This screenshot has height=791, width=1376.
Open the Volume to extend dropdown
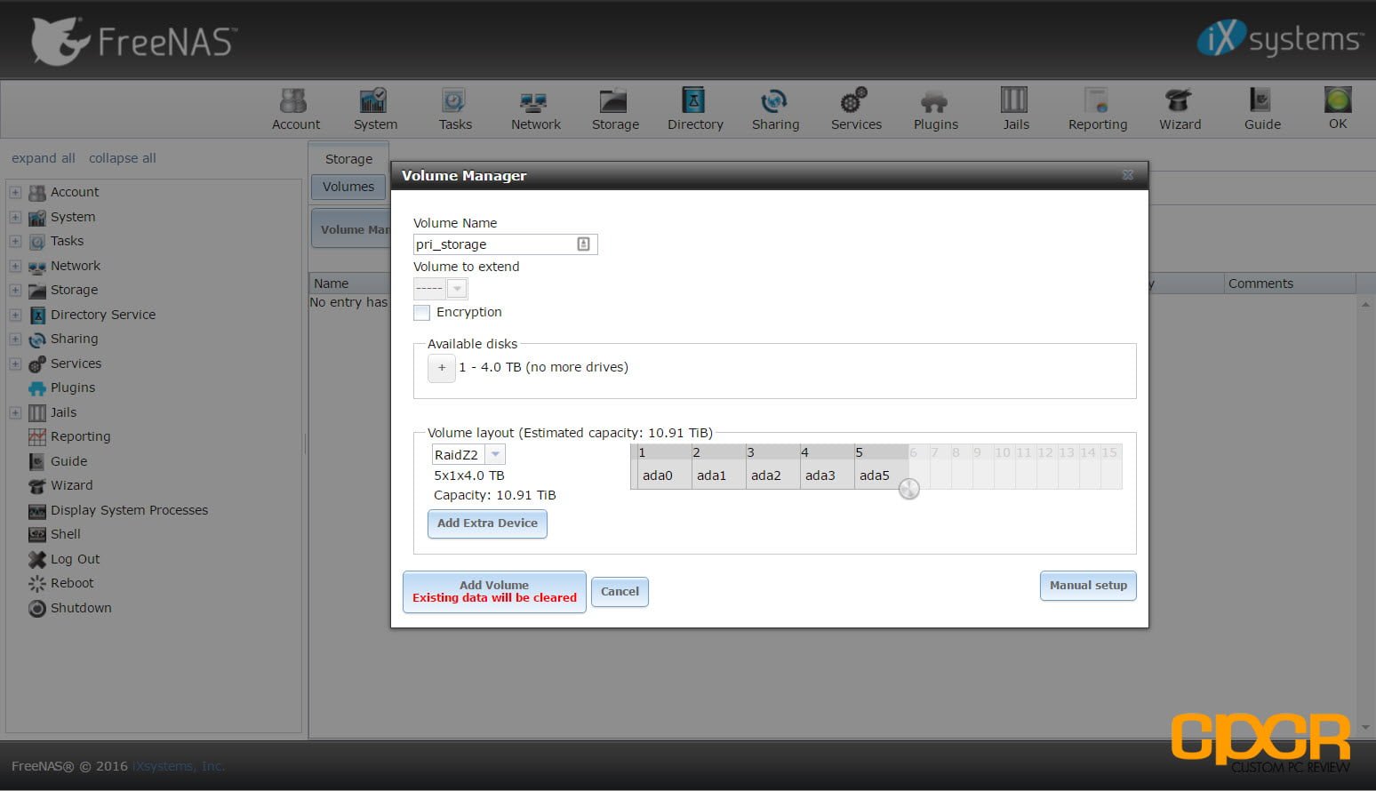[457, 288]
